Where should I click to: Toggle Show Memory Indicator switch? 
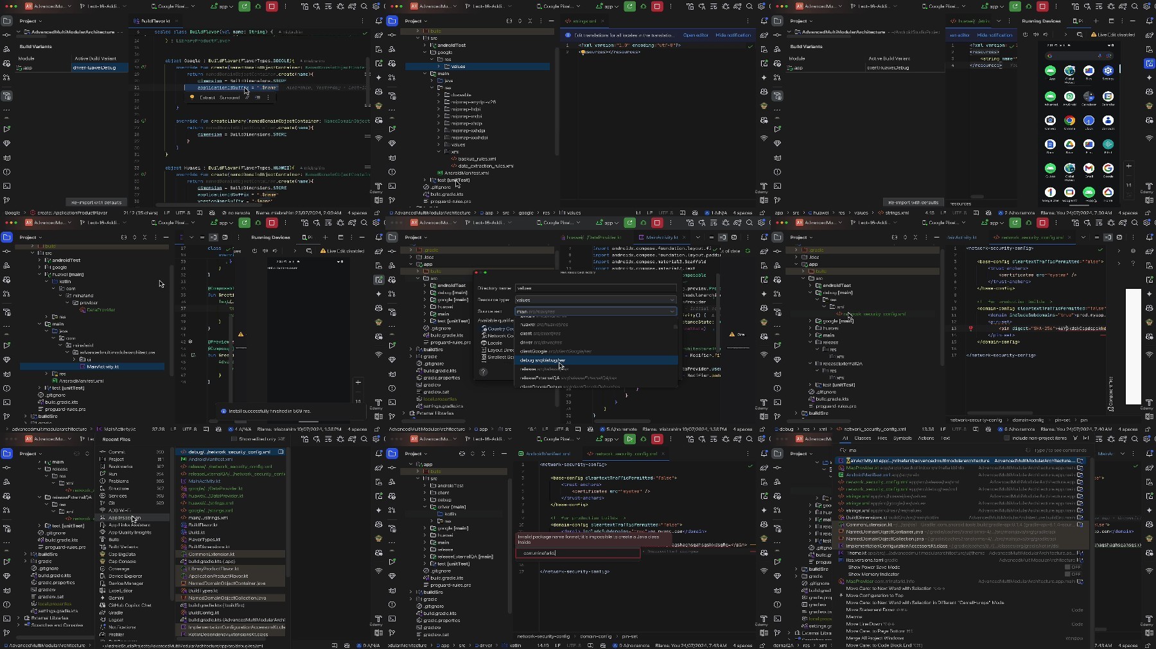pyautogui.click(x=1072, y=574)
